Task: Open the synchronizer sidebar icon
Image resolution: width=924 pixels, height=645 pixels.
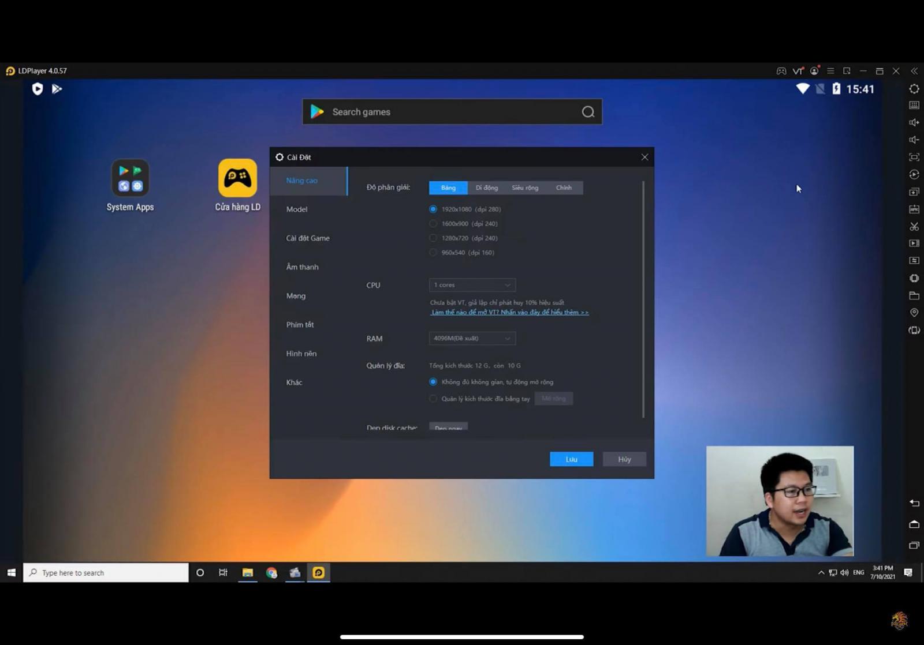Action: [x=914, y=261]
